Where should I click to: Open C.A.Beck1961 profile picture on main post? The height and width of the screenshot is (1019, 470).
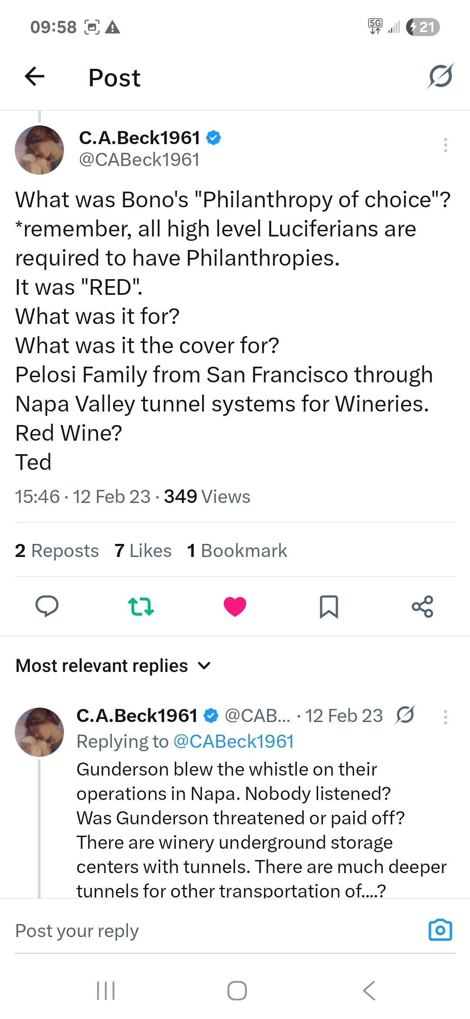coord(40,150)
